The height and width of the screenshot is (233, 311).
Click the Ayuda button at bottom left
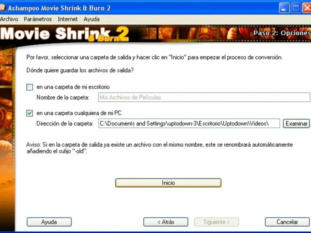49,222
